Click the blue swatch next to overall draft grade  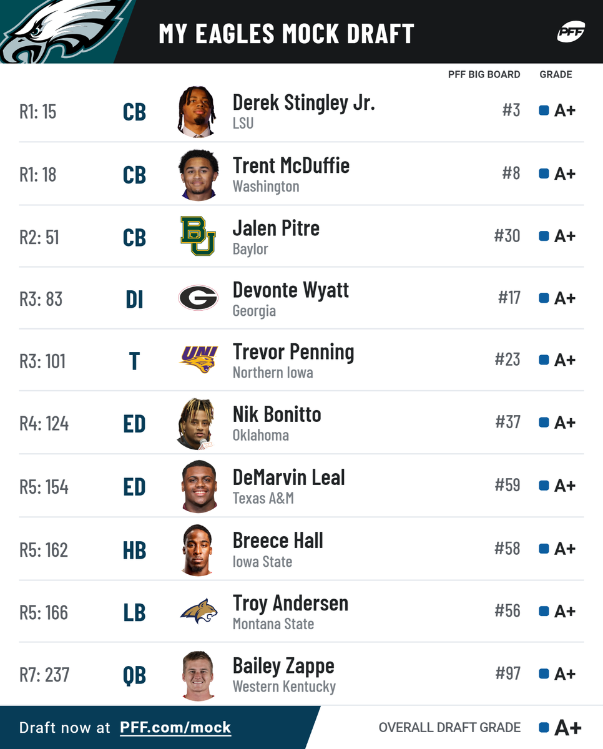click(x=544, y=727)
